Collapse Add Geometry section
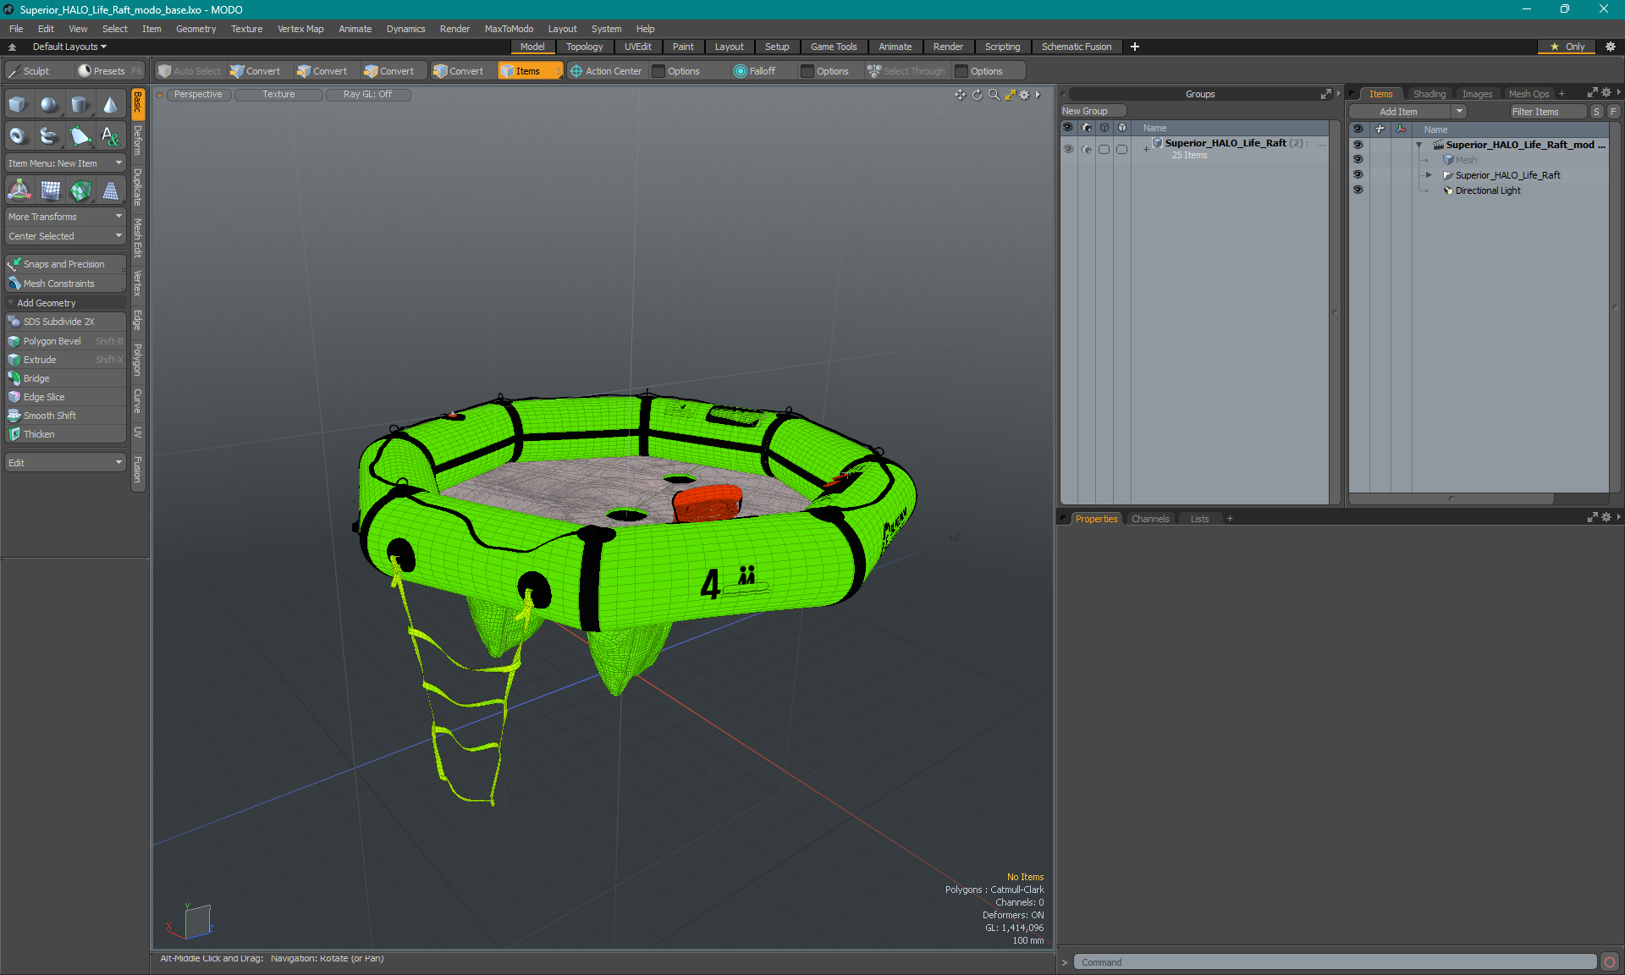The image size is (1625, 975). pos(11,303)
